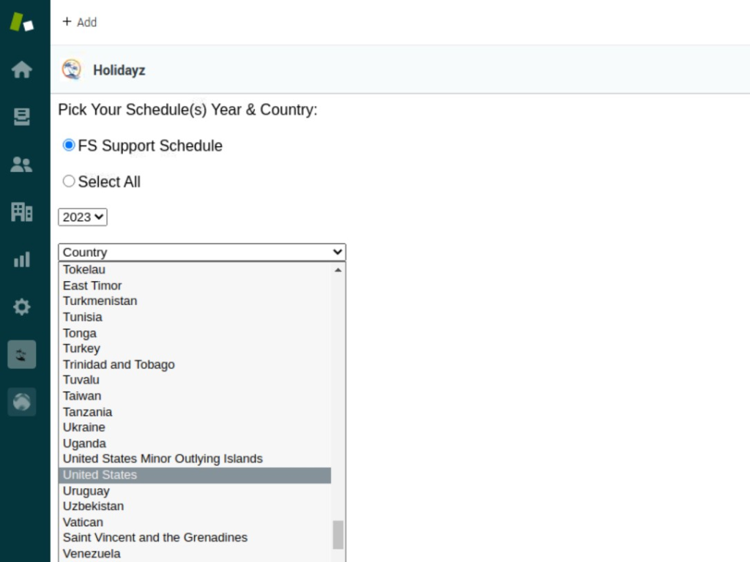Viewport: 750px width, 562px height.
Task: Click the + Add tab button
Action: tap(80, 22)
